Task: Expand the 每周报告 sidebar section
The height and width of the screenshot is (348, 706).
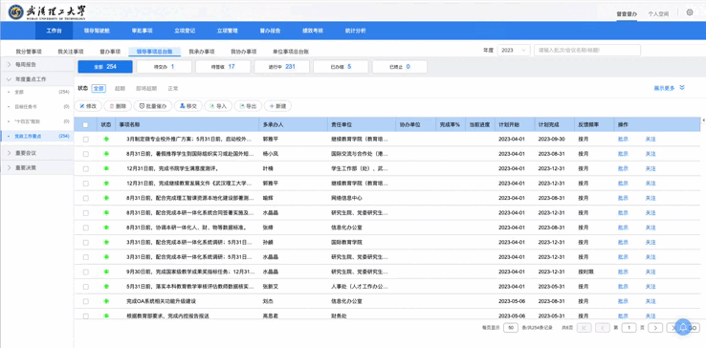Action: [x=37, y=65]
